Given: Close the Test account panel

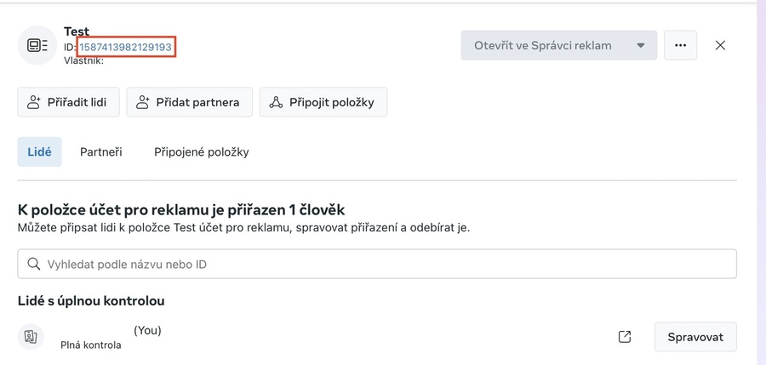Looking at the screenshot, I should click(720, 45).
